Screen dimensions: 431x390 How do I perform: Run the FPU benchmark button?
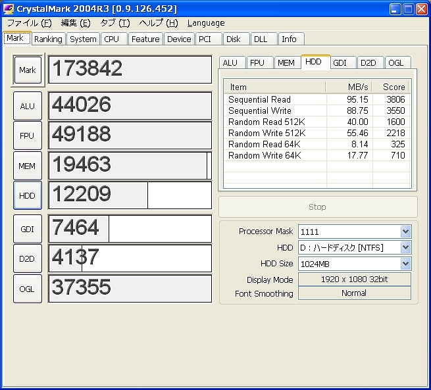28,136
